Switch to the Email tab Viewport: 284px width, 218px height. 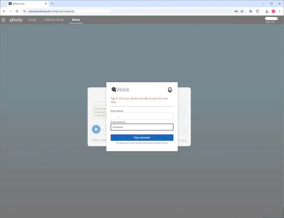click(32, 20)
